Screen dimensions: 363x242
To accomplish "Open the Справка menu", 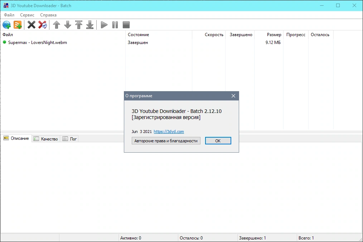I will (x=48, y=15).
